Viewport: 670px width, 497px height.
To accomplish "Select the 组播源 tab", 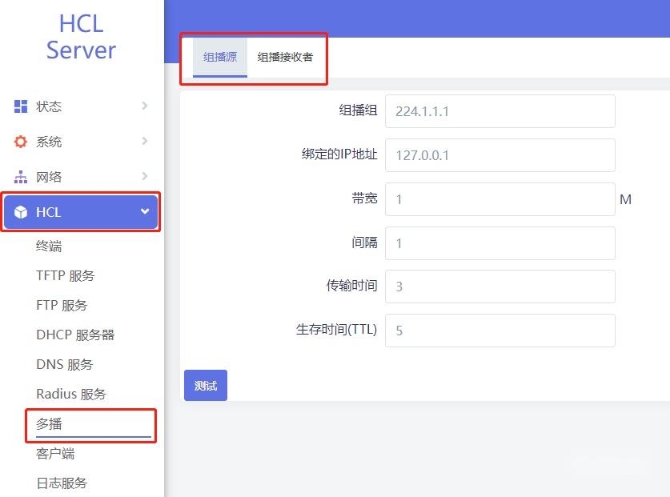I will click(x=219, y=58).
